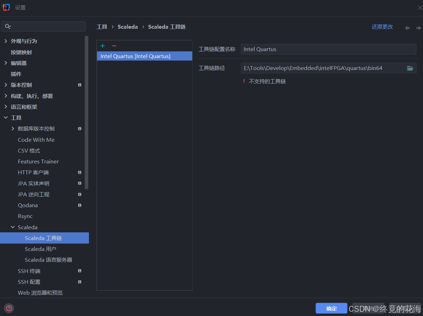This screenshot has width=423, height=316.
Task: Focus the settings search field
Action: pos(43,27)
